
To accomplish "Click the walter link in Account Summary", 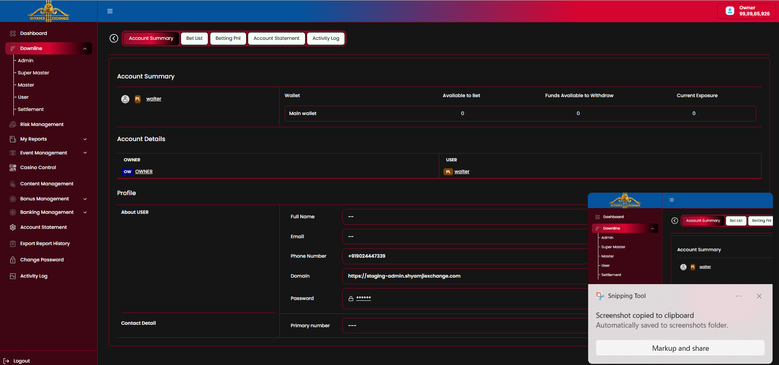I will pos(154,99).
